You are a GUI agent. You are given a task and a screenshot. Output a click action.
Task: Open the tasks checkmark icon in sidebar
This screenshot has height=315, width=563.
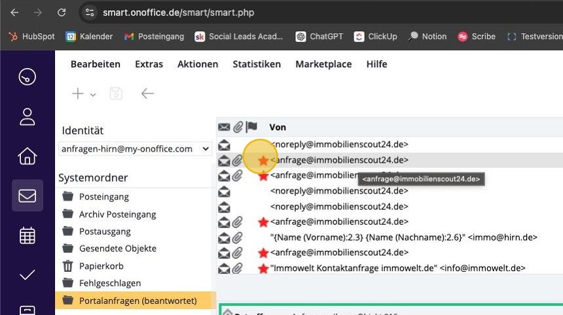27,275
